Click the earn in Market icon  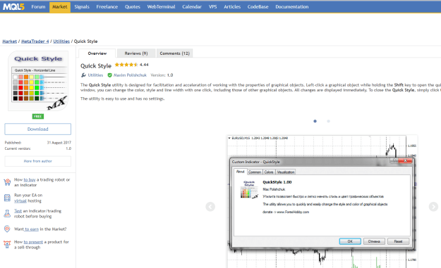tap(7, 229)
